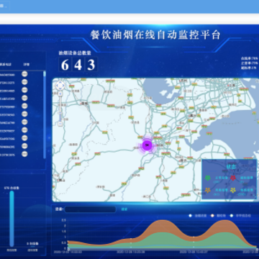
Task: Click the green status icon in legend
Action: [208, 178]
